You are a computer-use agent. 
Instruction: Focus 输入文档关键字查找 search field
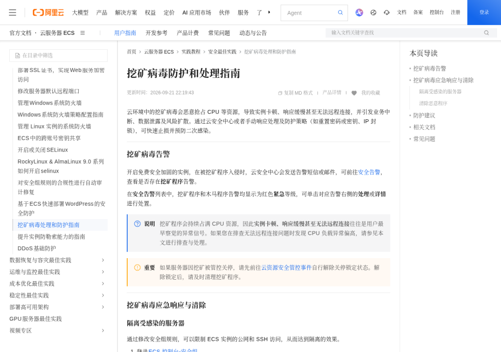(x=411, y=33)
